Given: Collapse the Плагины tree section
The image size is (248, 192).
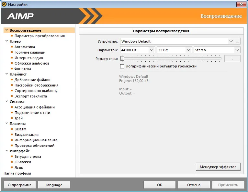Looking at the screenshot, I should point(7,123).
